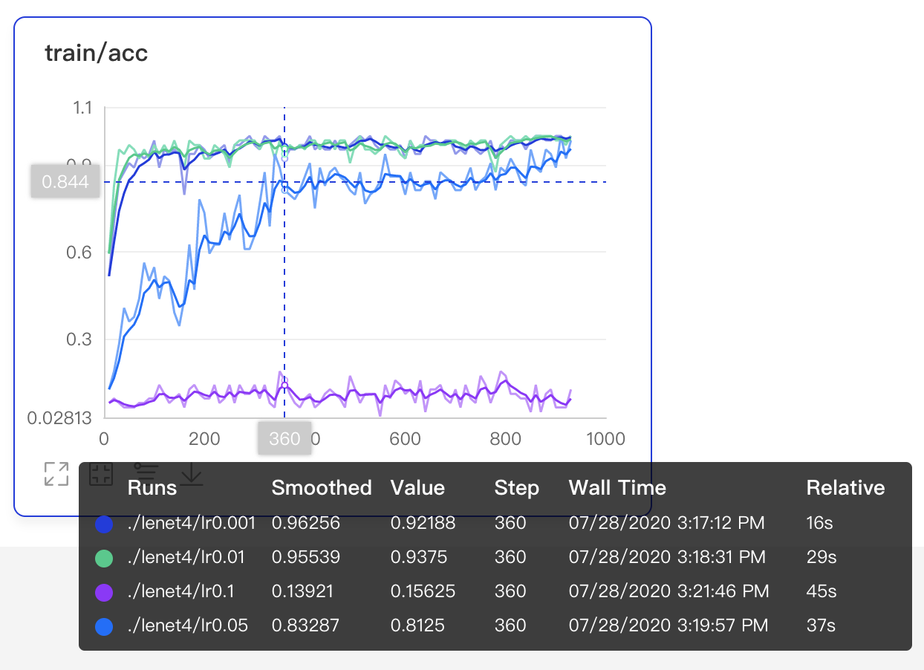Click the 360 step marker label
The height and width of the screenshot is (670, 924).
tap(284, 438)
